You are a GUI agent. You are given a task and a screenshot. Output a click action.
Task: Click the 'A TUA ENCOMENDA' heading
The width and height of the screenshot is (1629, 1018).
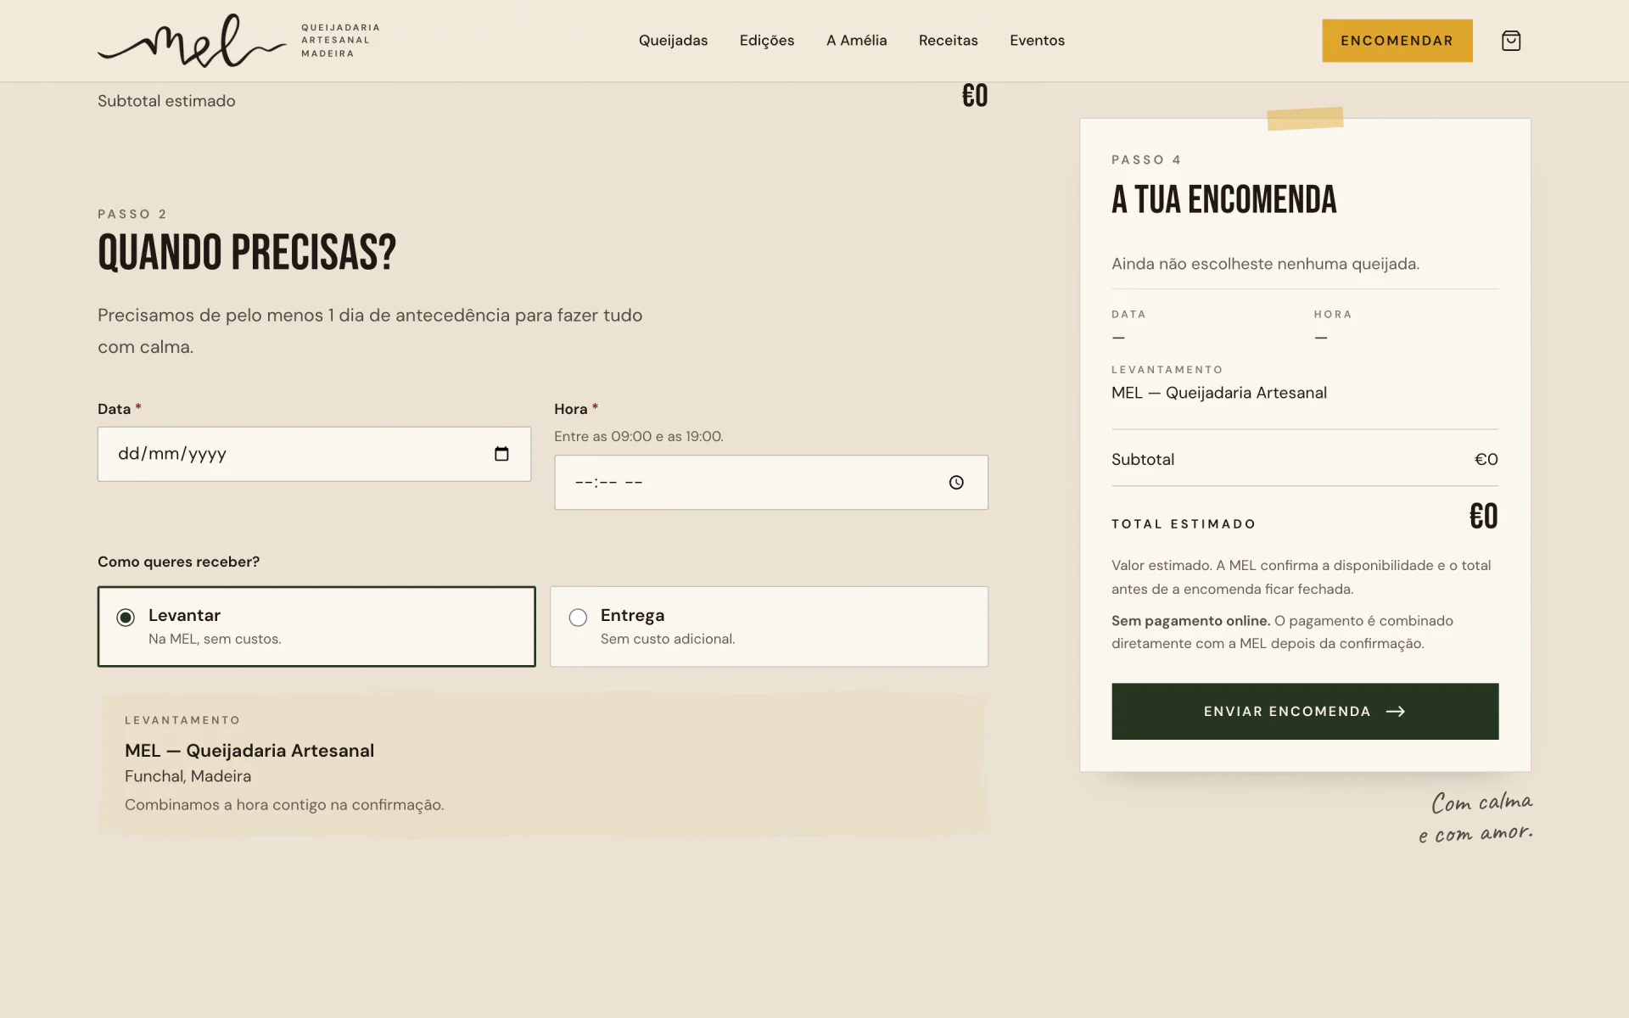[x=1223, y=200]
